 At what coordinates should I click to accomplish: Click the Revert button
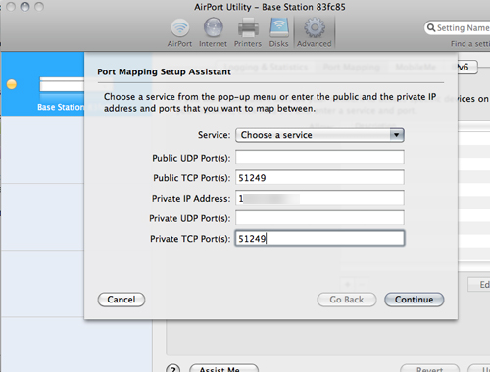pyautogui.click(x=429, y=368)
